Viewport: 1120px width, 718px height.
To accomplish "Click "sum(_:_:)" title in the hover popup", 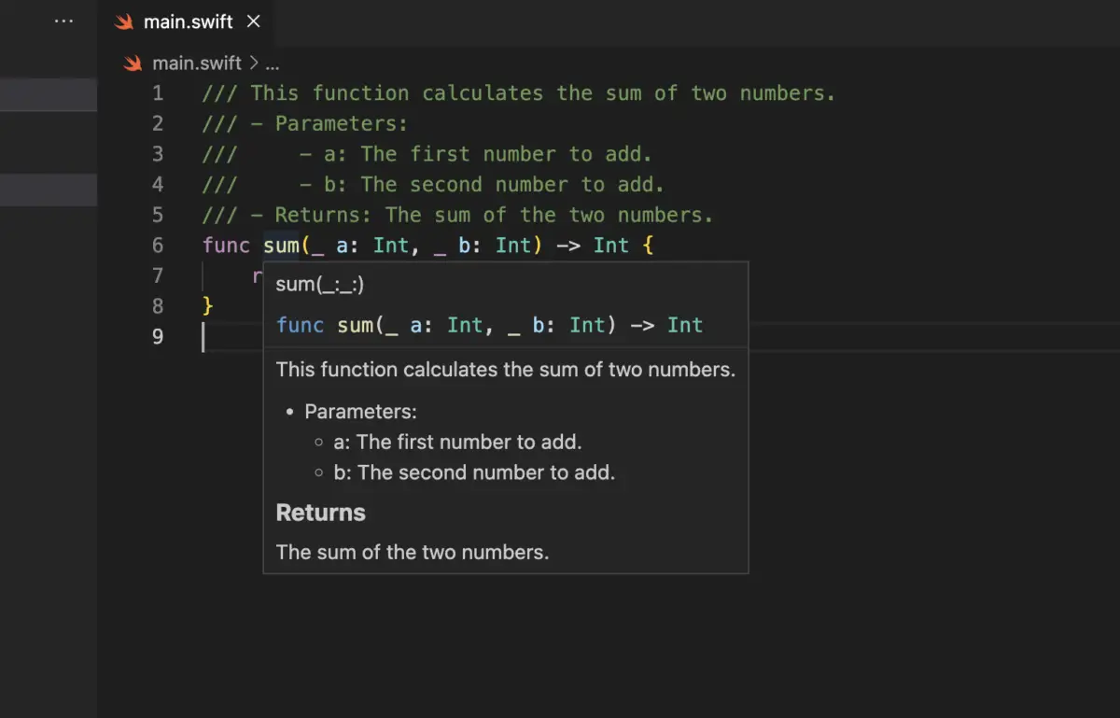I will [320, 285].
